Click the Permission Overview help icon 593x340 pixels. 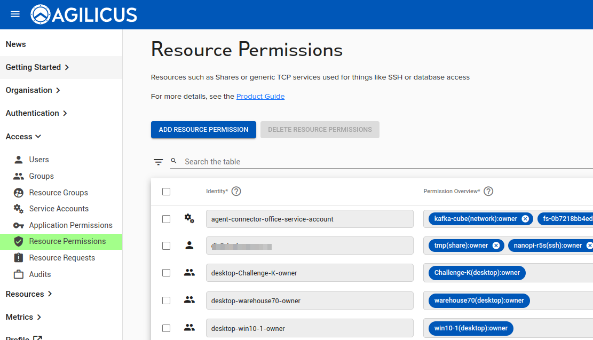488,191
